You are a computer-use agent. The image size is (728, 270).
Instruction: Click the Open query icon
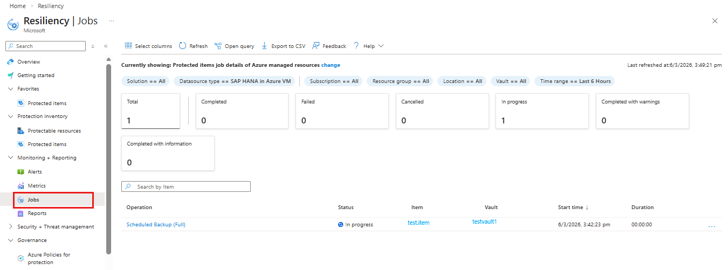218,46
